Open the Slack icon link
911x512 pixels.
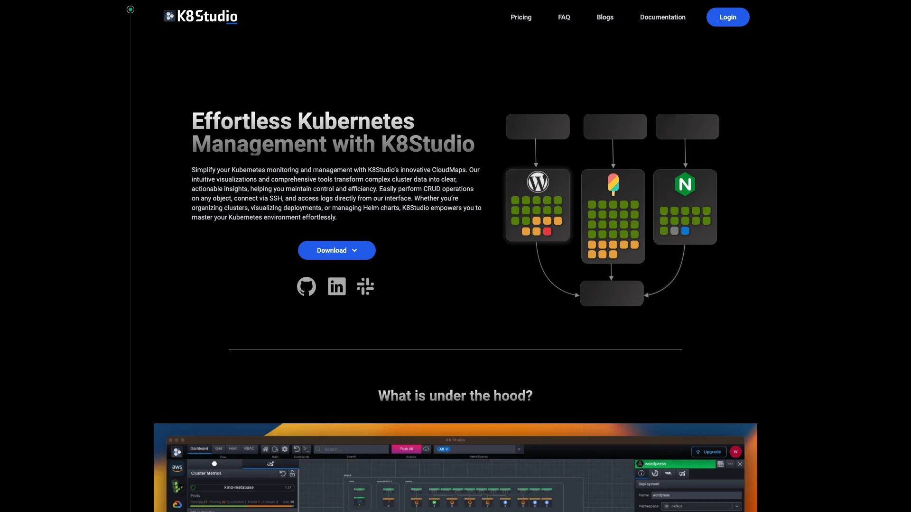click(x=365, y=286)
